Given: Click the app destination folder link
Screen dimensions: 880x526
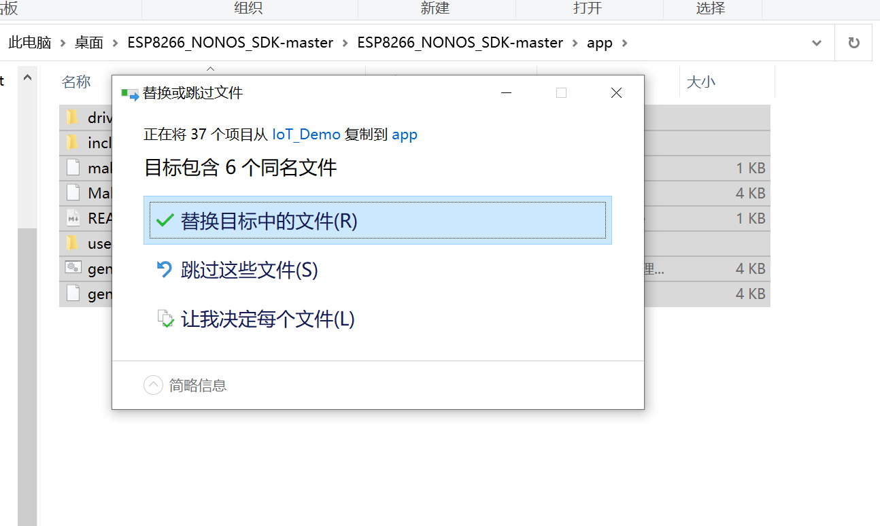Looking at the screenshot, I should coord(405,134).
